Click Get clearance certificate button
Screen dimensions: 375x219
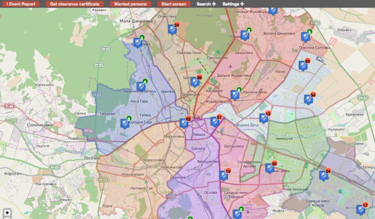click(x=74, y=4)
